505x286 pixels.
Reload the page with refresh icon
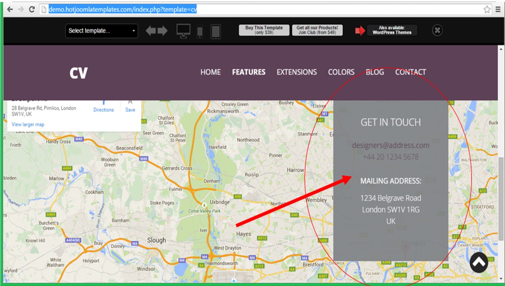coord(32,9)
